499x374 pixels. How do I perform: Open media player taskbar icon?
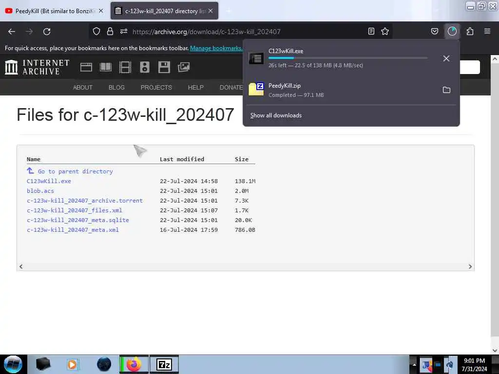[x=73, y=364]
